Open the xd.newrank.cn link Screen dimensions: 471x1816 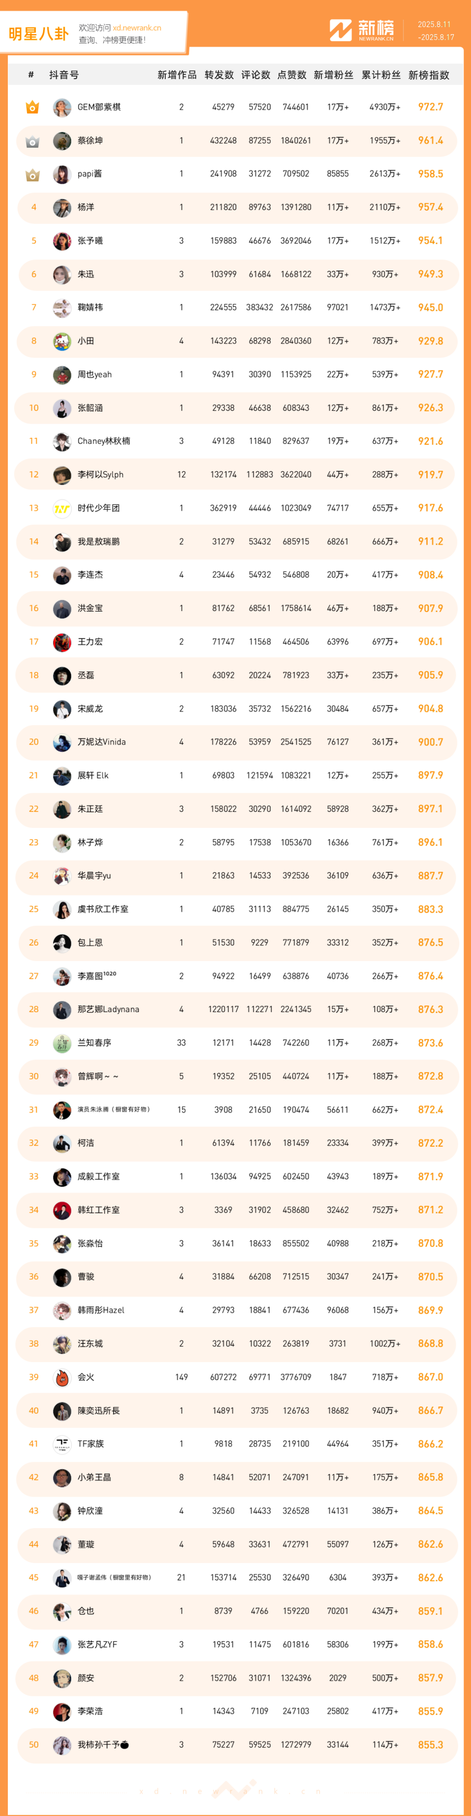coord(137,28)
